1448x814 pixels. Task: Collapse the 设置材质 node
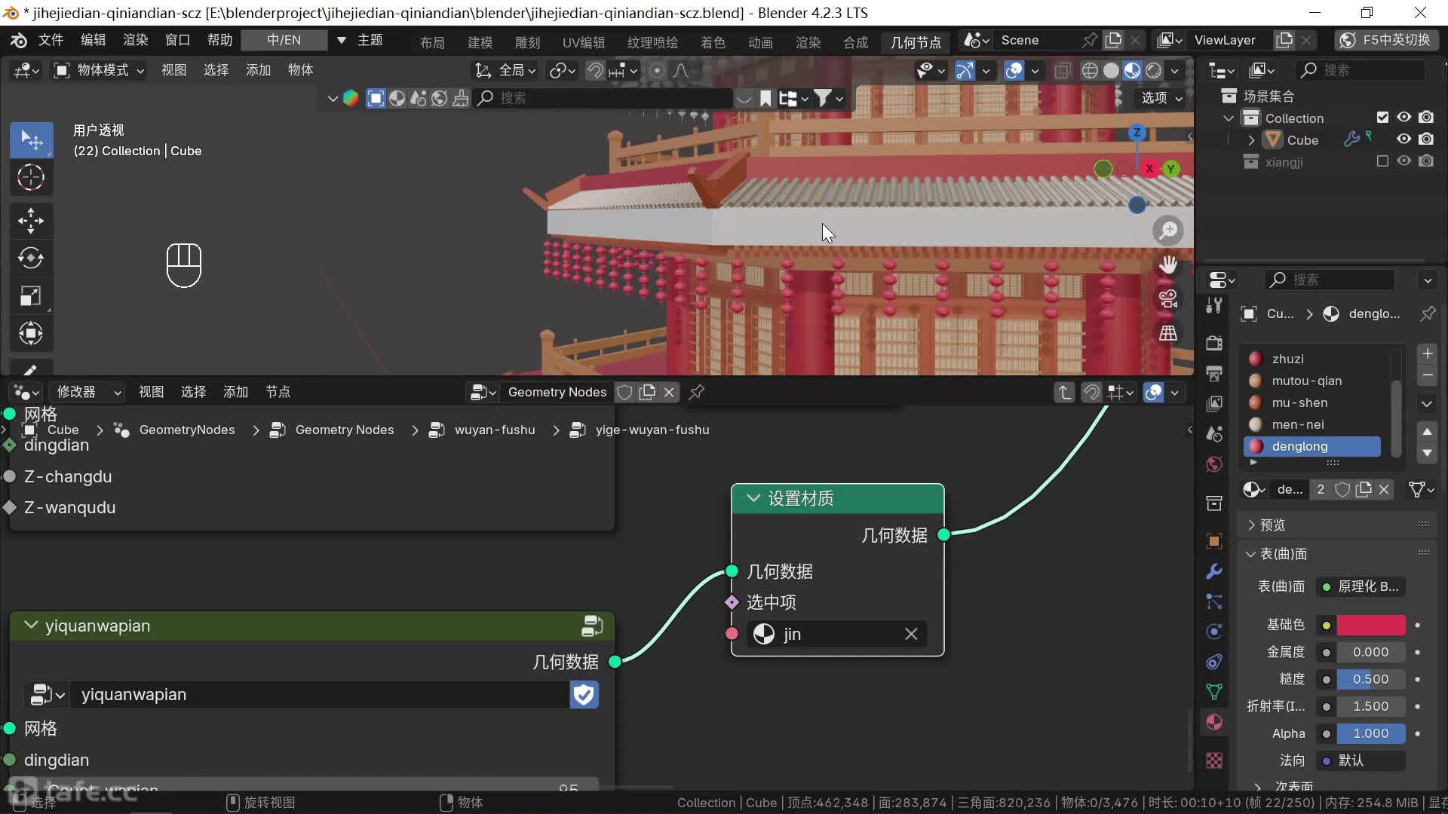pos(753,498)
